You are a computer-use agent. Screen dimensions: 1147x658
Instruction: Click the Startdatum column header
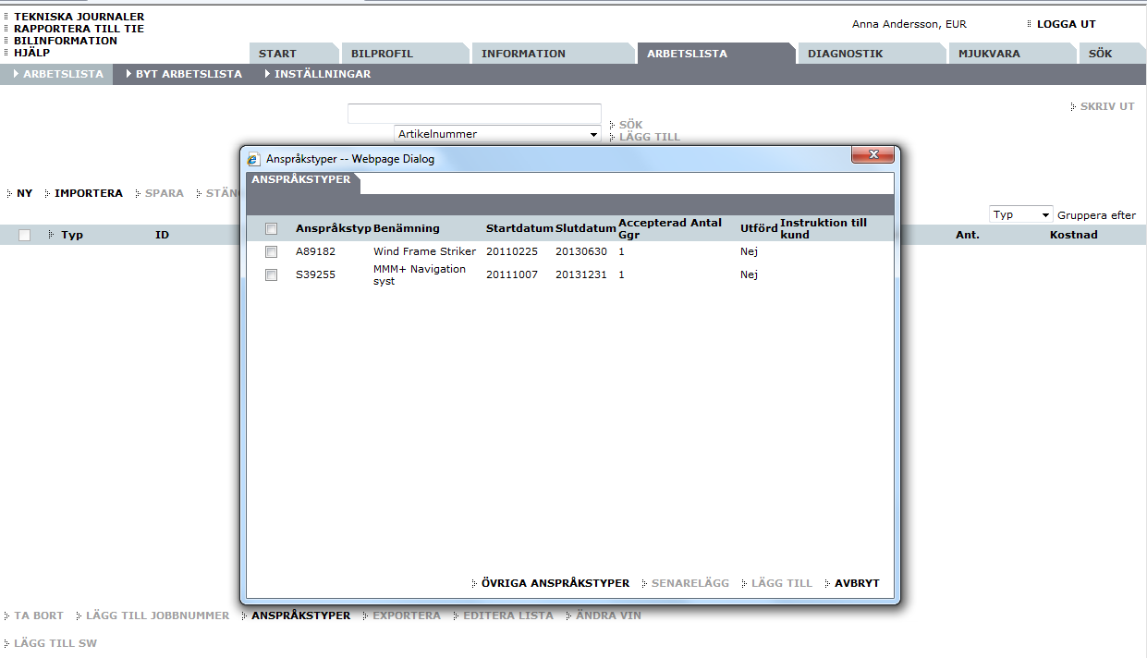(519, 228)
